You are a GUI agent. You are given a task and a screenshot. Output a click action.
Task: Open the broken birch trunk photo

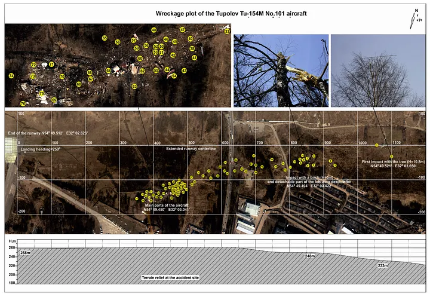pyautogui.click(x=281, y=71)
